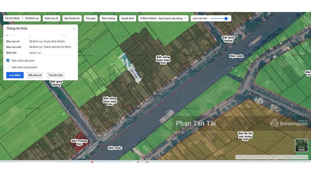This screenshot has height=174, width=311.
Task: Expand dropdown arrow beside Quy hoạch xây dựng
Action: click(x=185, y=18)
